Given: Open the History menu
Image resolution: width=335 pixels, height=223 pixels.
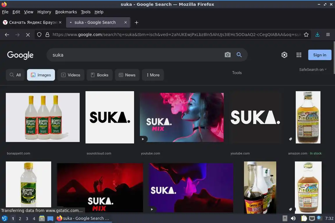Looking at the screenshot, I should tap(44, 12).
